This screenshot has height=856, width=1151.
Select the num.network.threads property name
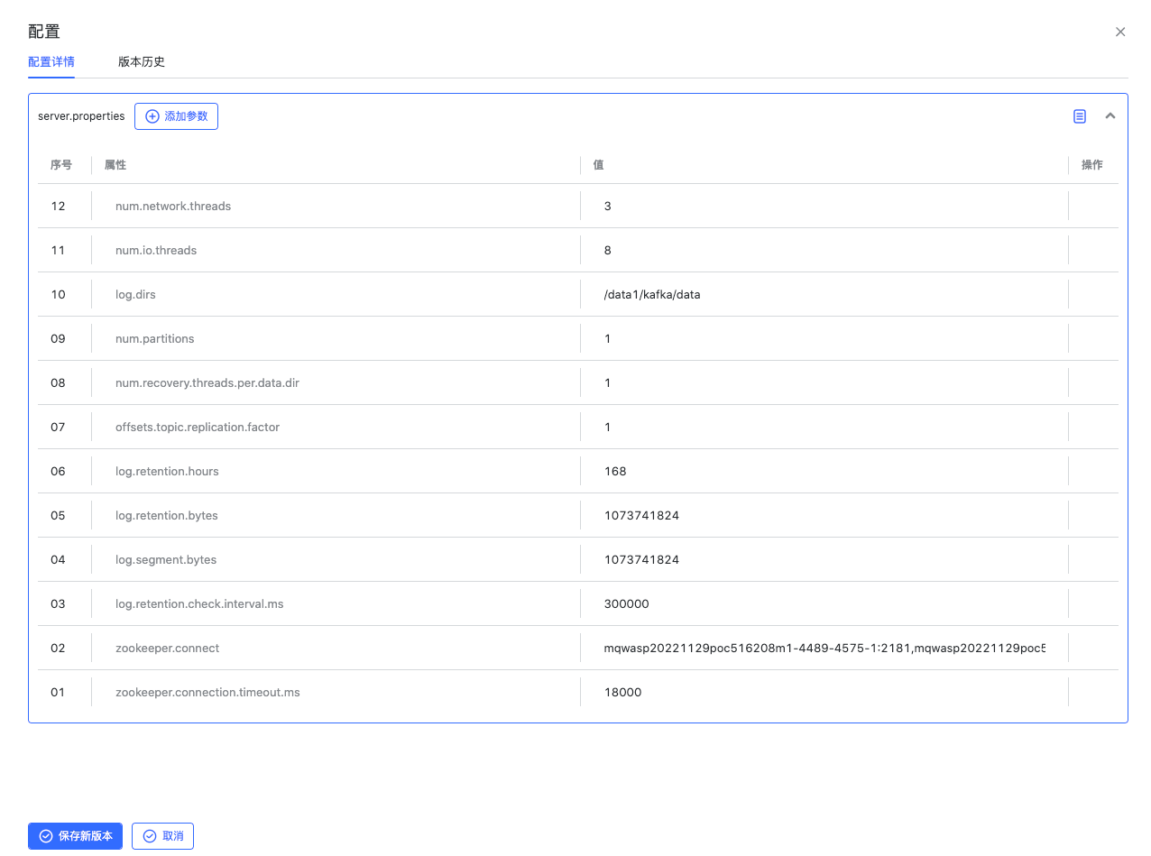pyautogui.click(x=173, y=207)
